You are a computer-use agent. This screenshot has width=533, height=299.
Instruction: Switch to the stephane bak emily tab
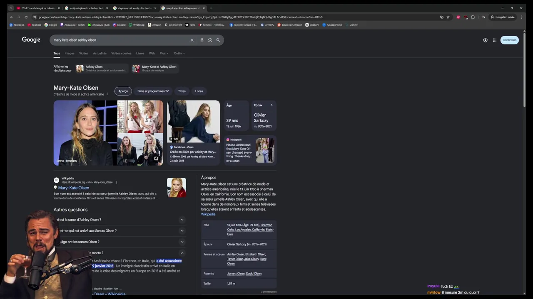134,8
